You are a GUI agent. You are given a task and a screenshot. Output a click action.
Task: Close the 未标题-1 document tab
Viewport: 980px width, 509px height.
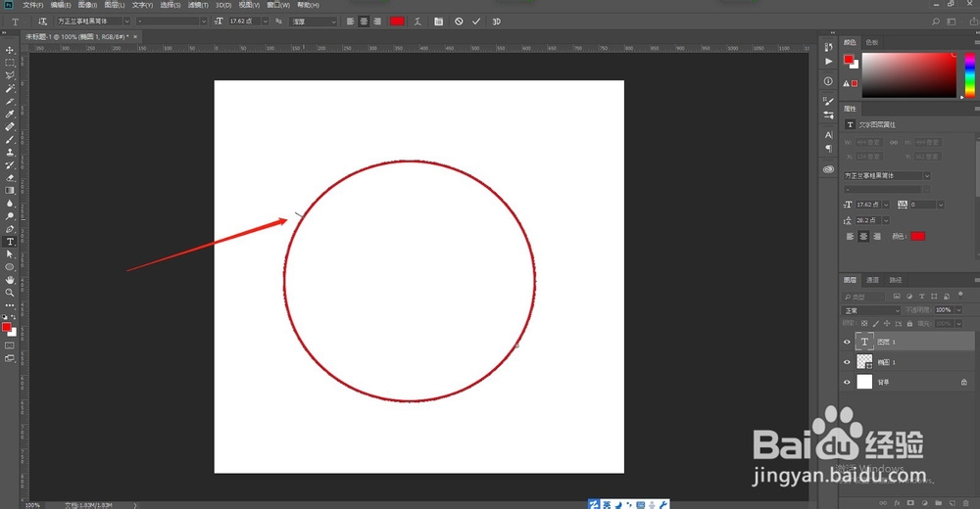(x=135, y=37)
